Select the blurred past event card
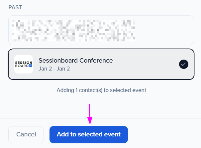The height and width of the screenshot is (148, 201). click(101, 30)
